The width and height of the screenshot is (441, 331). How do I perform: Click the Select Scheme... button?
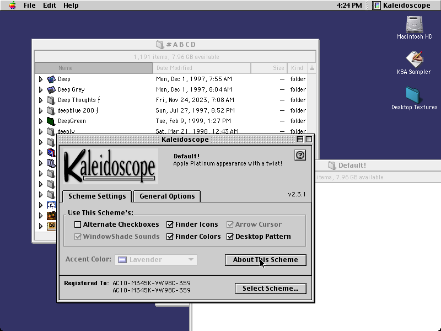coord(271,289)
